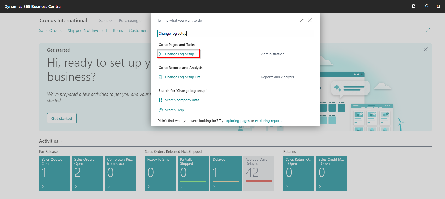The image size is (445, 199).
Task: Open notifications bell icon
Action: (438, 6)
